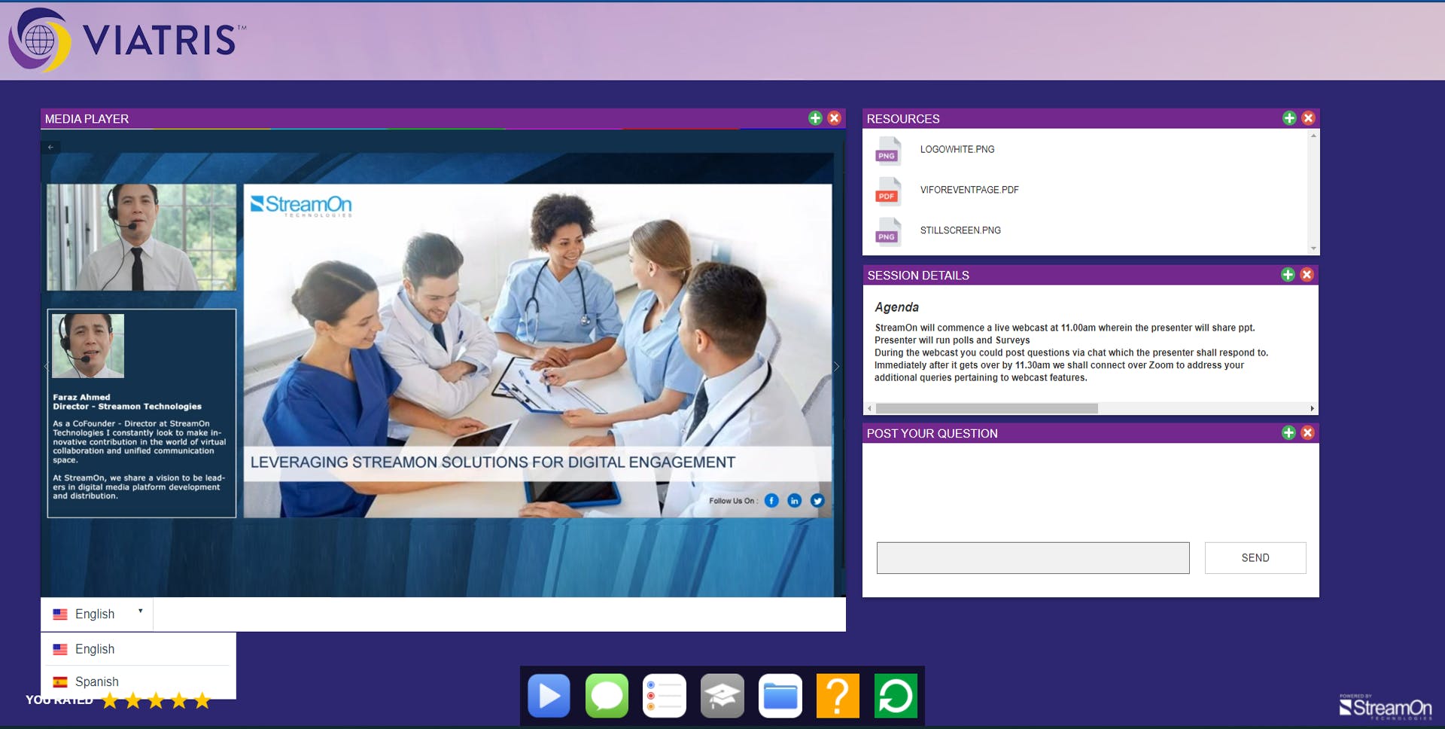Click the Faraz Ahmed profile photo
Screen dimensions: 1445x729
[x=88, y=346]
